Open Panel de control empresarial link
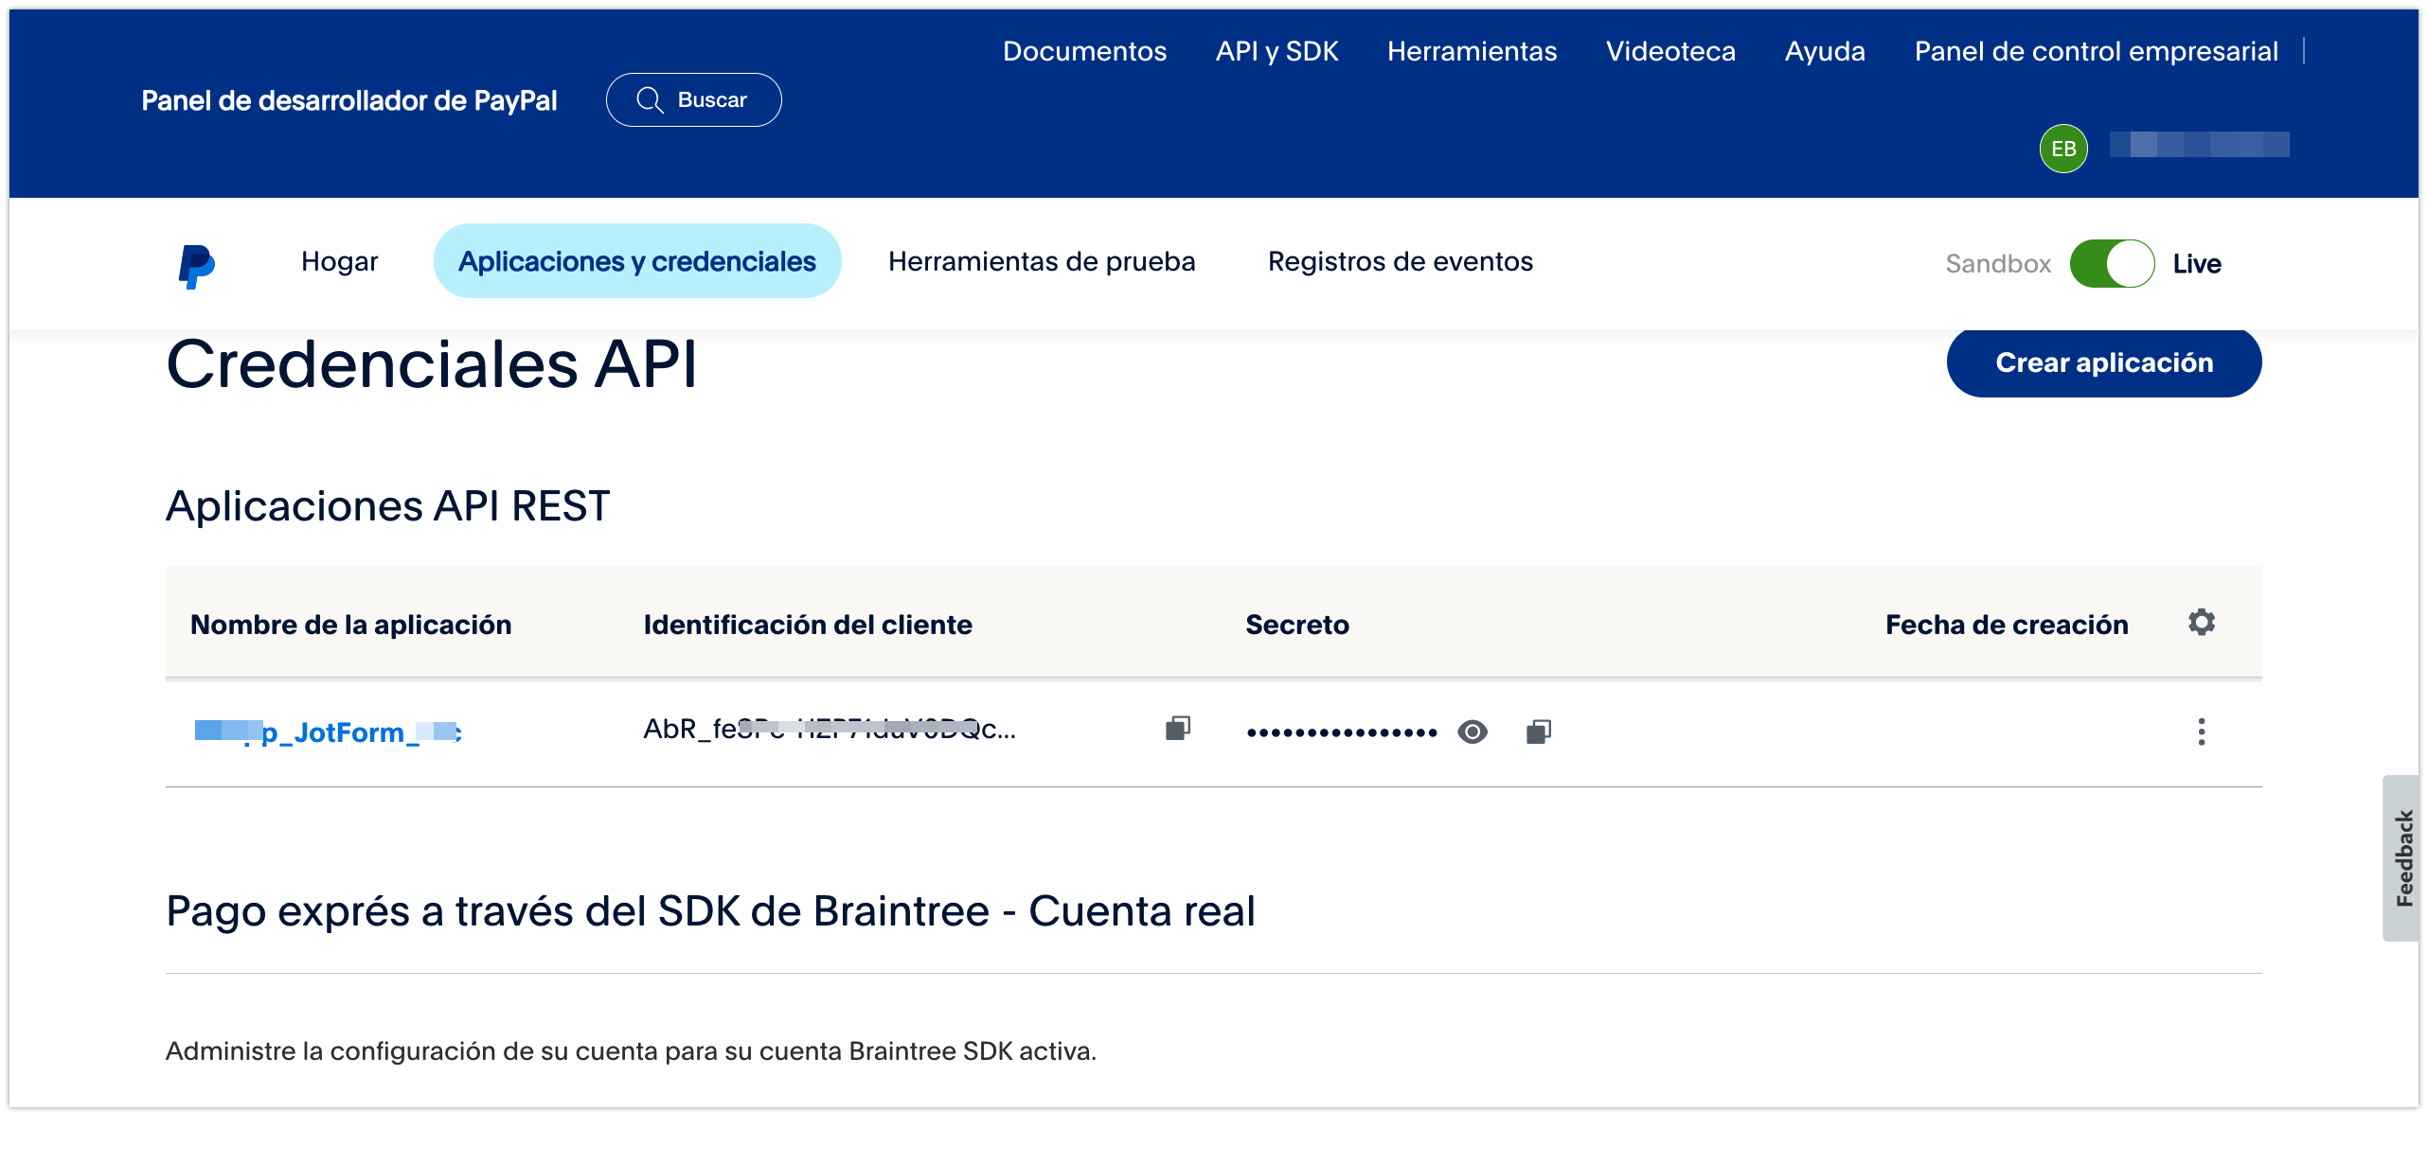This screenshot has height=1164, width=2428. (x=2096, y=51)
